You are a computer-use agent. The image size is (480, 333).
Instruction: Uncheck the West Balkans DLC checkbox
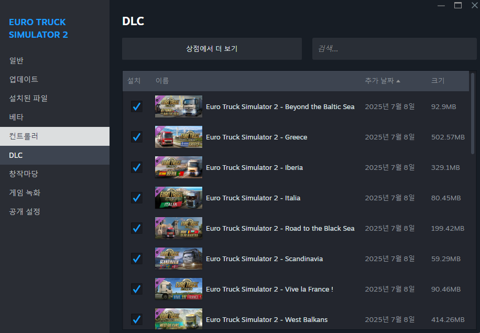(x=137, y=319)
